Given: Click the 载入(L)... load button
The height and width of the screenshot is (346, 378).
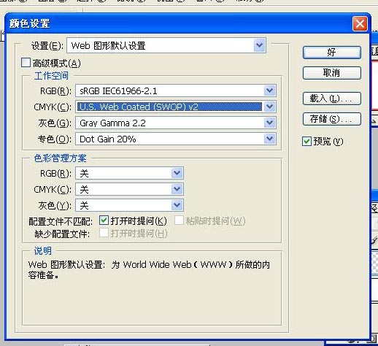Looking at the screenshot, I should click(x=332, y=99).
